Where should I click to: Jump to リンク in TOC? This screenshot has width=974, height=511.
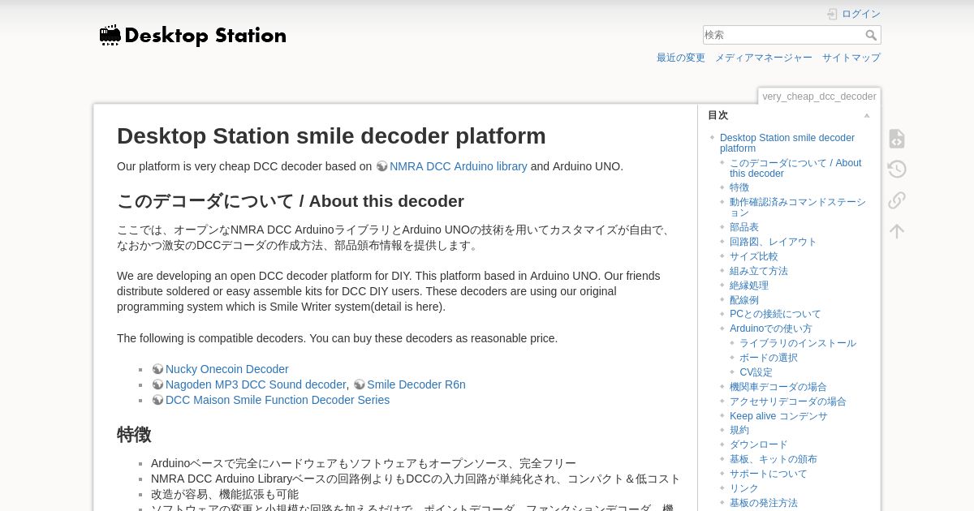[744, 488]
